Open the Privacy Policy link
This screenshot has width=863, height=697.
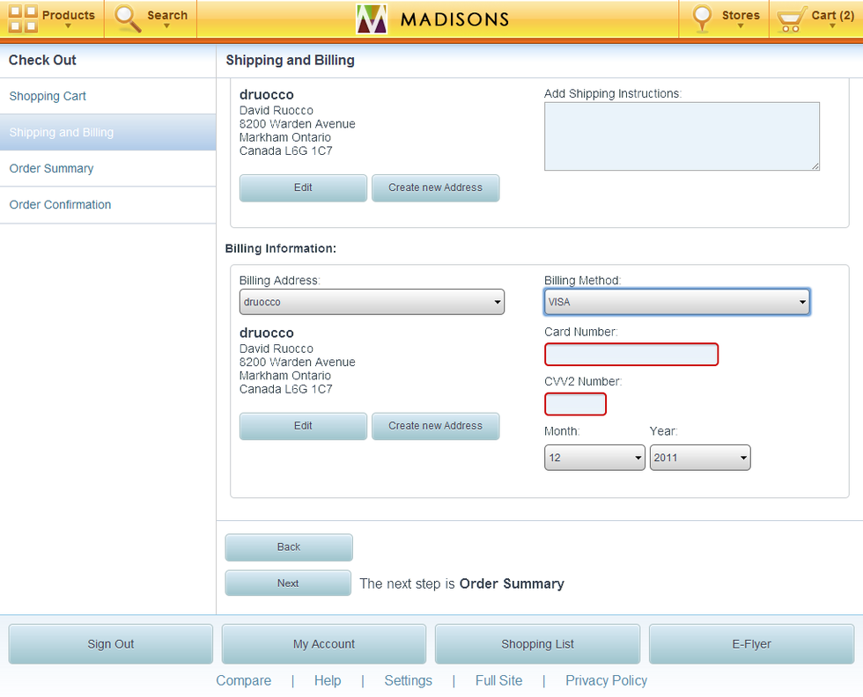click(x=606, y=680)
